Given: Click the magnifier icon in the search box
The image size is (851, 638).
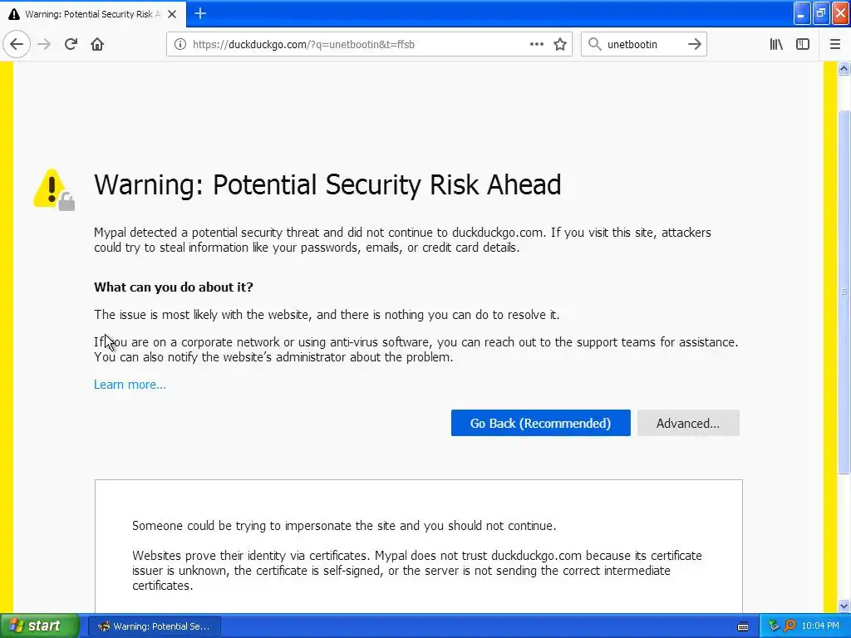Looking at the screenshot, I should [x=595, y=44].
